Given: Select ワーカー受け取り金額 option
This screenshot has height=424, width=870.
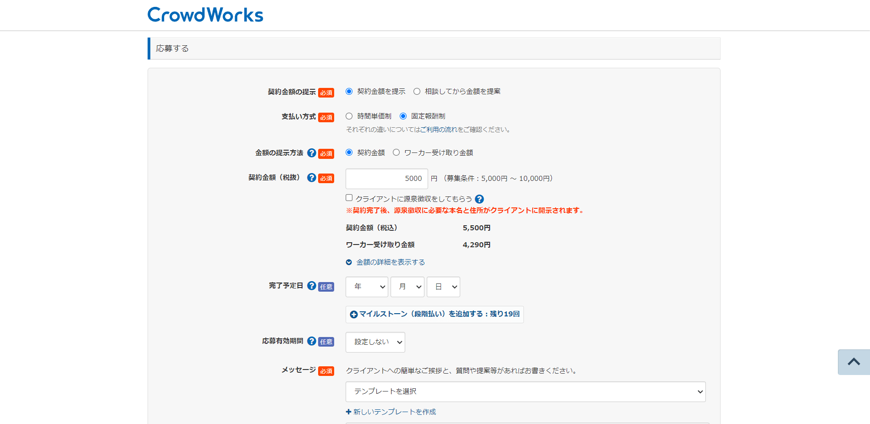Looking at the screenshot, I should pyautogui.click(x=396, y=152).
